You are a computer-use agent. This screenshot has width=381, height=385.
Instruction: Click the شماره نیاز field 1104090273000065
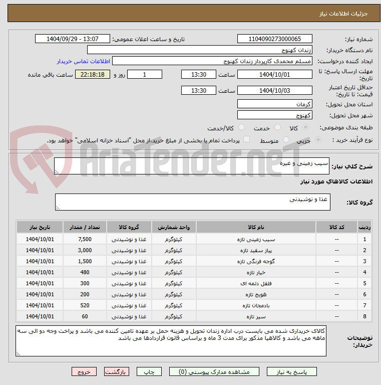click(x=274, y=39)
